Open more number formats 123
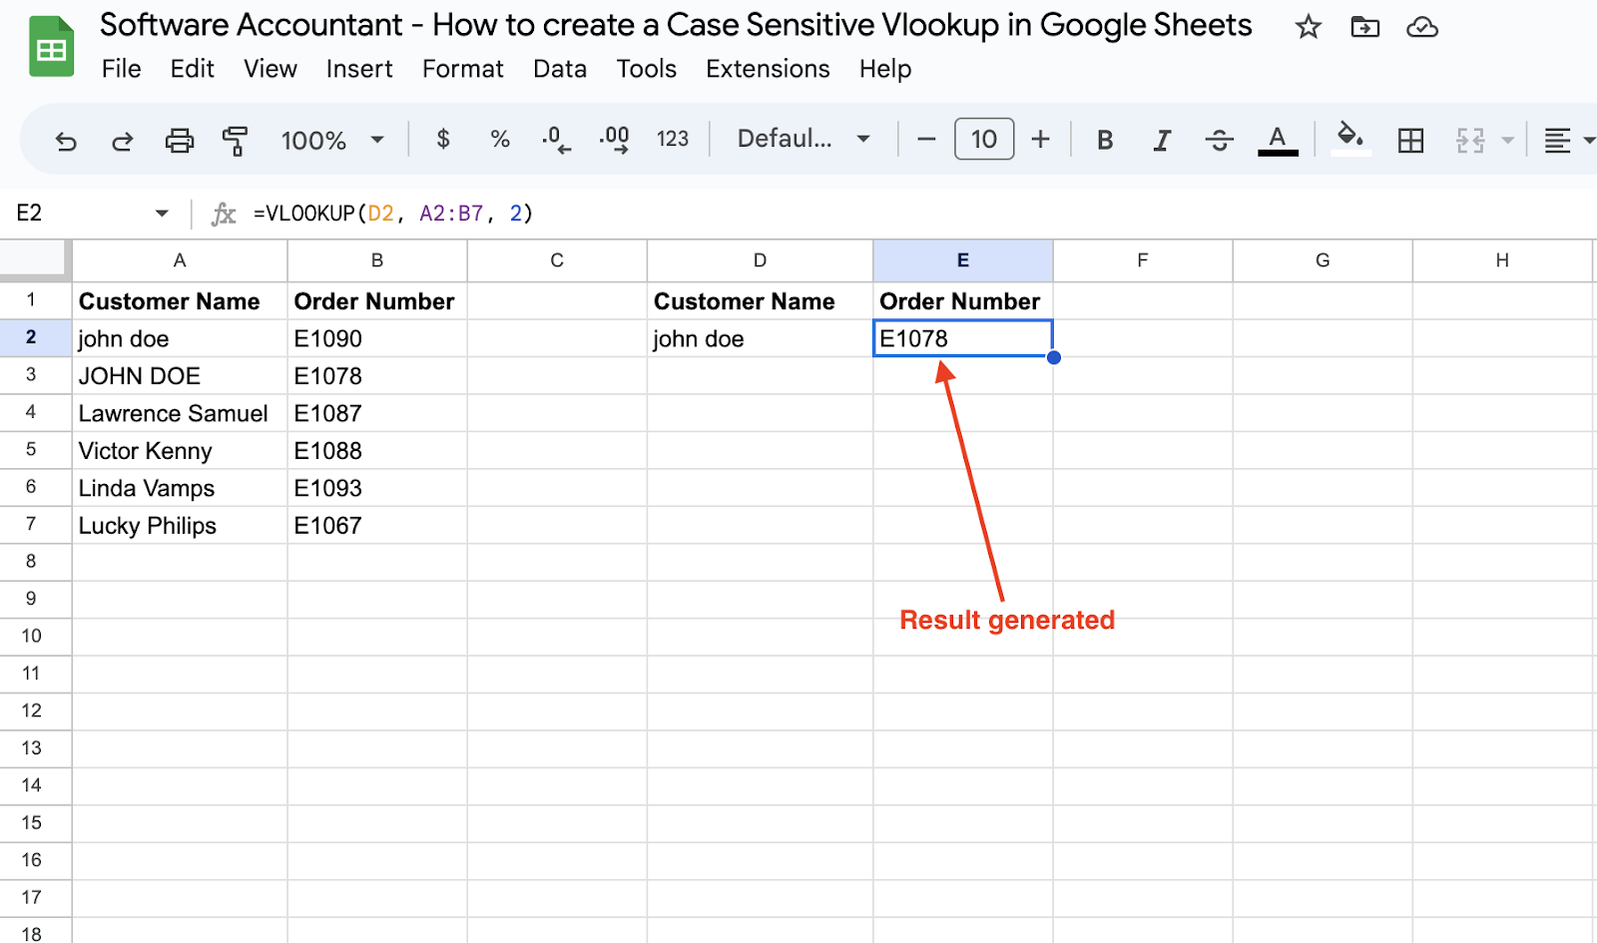Image resolution: width=1597 pixels, height=943 pixels. [672, 139]
